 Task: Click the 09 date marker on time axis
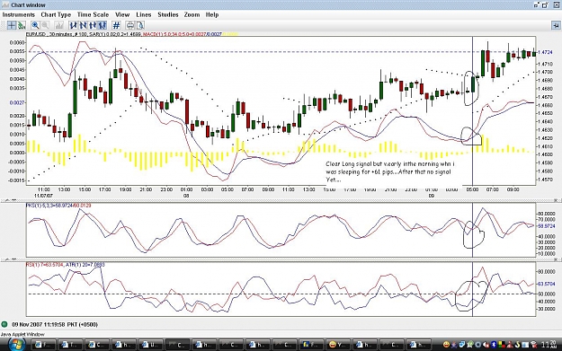(432, 196)
